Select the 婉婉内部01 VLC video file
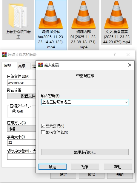137x183 pixels. pos(84,15)
